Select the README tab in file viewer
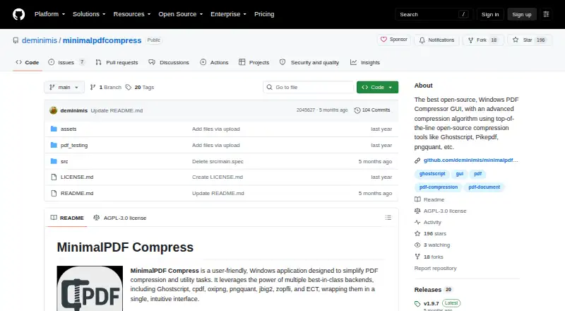The width and height of the screenshot is (565, 311). pyautogui.click(x=67, y=218)
